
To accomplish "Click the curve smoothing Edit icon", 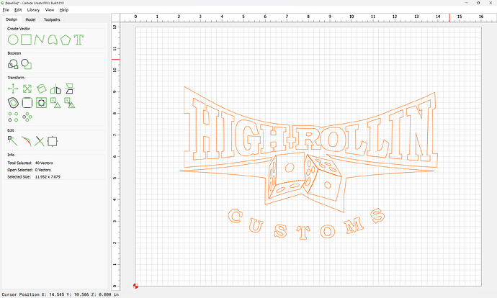I will point(27,141).
